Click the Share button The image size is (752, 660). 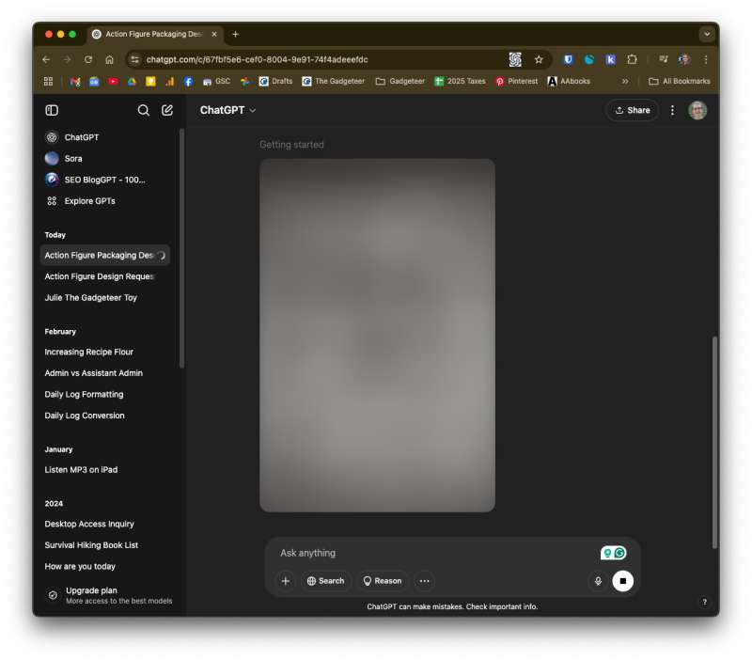pyautogui.click(x=633, y=110)
